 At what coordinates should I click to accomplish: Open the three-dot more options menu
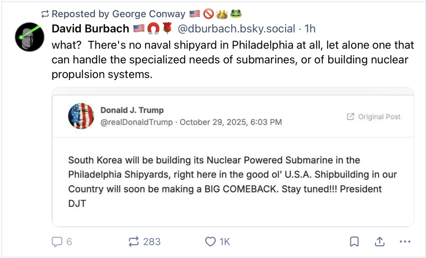[x=403, y=242]
